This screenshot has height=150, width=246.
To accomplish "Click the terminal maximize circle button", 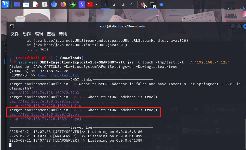I will click(239, 26).
